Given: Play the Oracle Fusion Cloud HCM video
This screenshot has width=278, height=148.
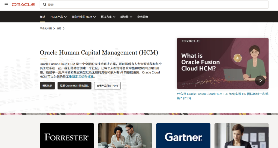Looking at the screenshot, I should [260, 80].
